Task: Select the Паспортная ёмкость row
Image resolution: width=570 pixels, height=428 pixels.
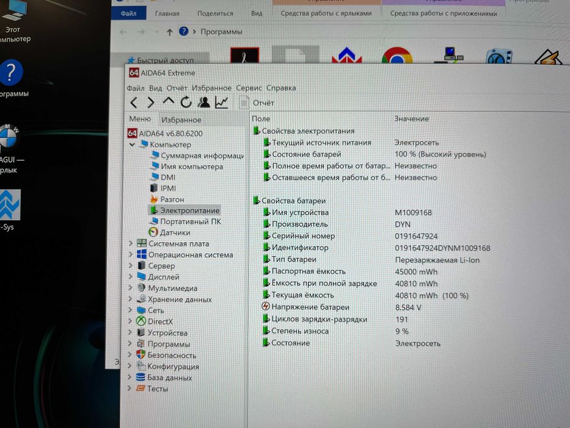Action: [x=349, y=271]
